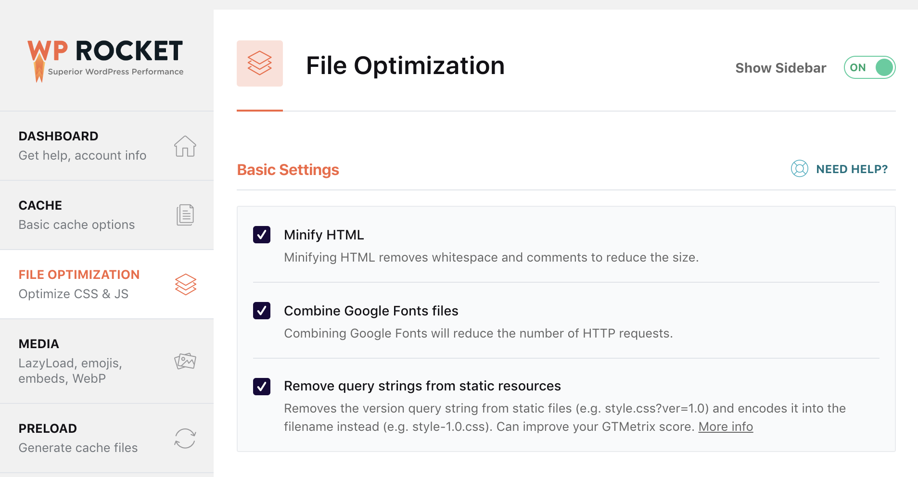Click the lifebuoy icon beside Need Help
The height and width of the screenshot is (477, 918).
799,169
